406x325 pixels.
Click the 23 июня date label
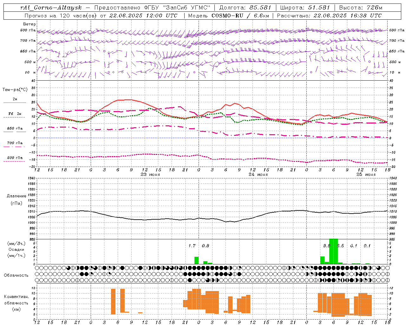point(150,175)
